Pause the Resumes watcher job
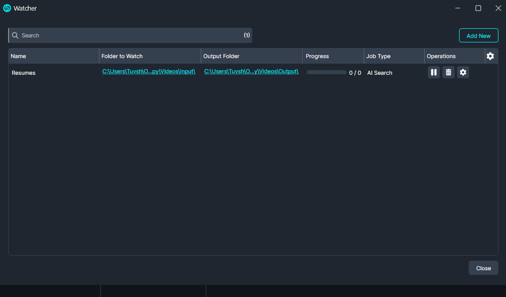This screenshot has width=506, height=297. coord(434,72)
